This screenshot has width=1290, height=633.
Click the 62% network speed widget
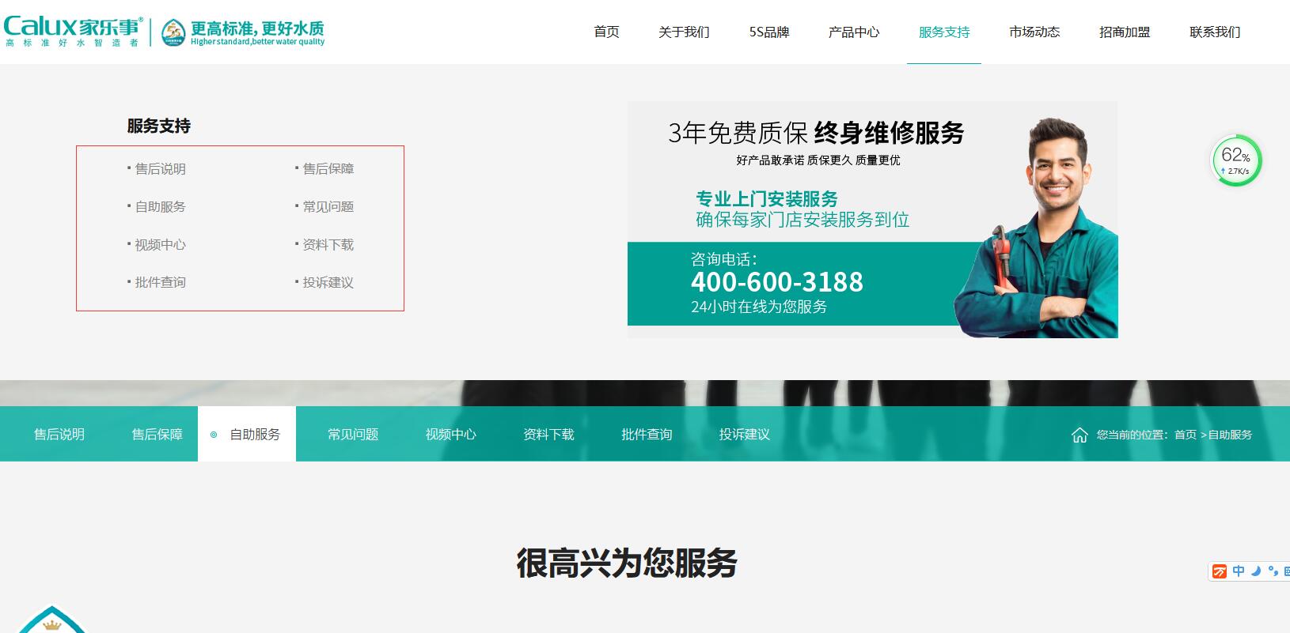(1235, 160)
